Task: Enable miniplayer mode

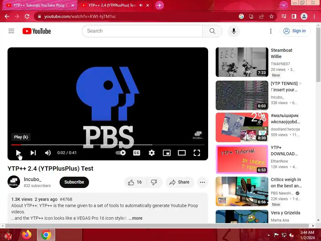Action: [x=167, y=153]
